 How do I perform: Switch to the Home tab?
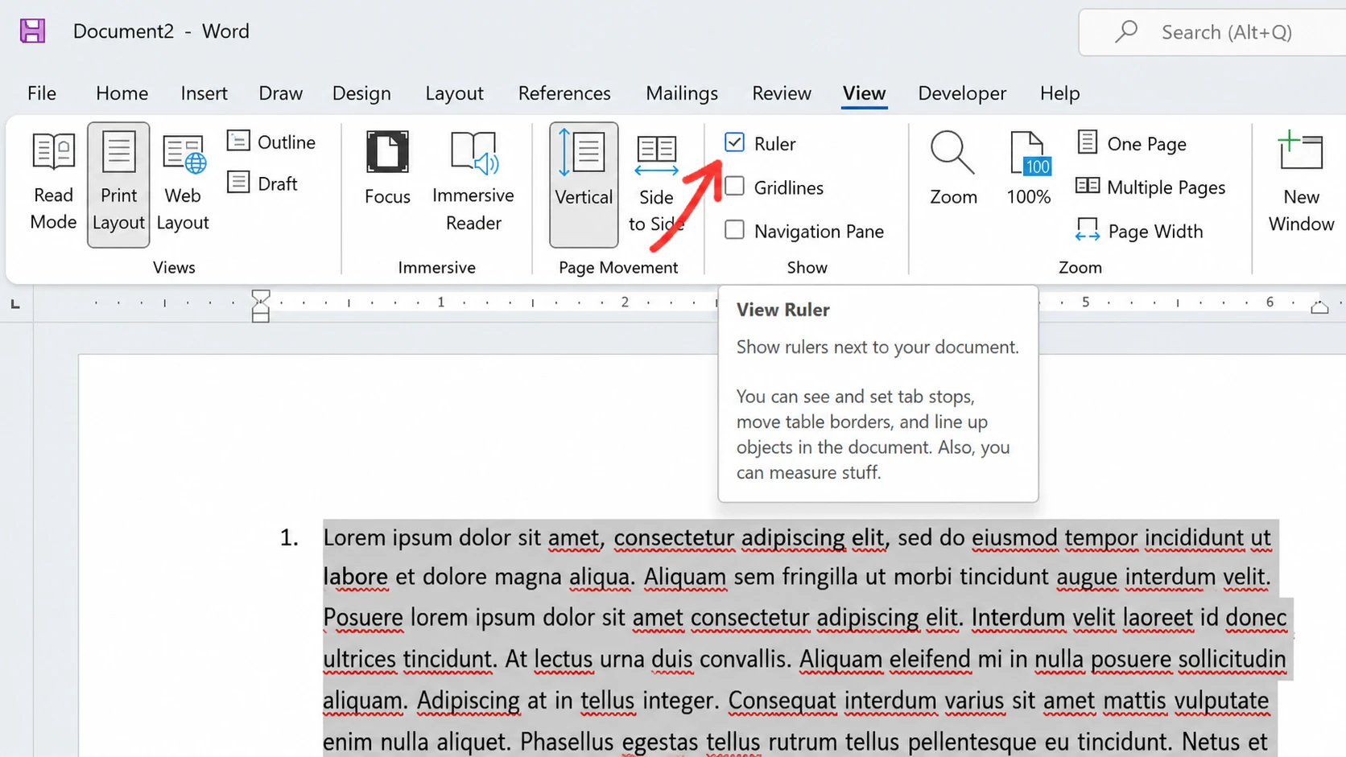[122, 93]
